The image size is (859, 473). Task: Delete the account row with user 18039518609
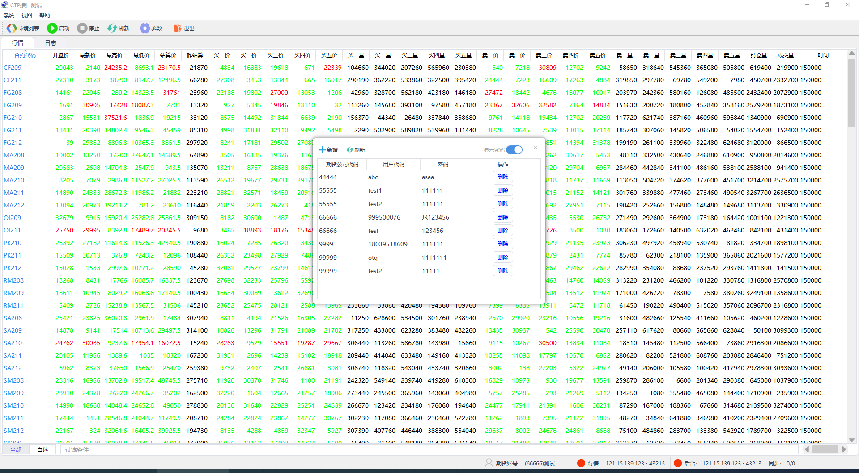503,244
